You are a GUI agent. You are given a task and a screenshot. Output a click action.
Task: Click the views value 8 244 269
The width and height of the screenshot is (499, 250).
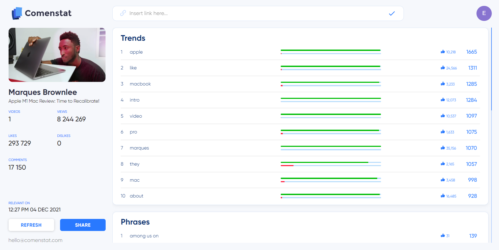(x=71, y=119)
